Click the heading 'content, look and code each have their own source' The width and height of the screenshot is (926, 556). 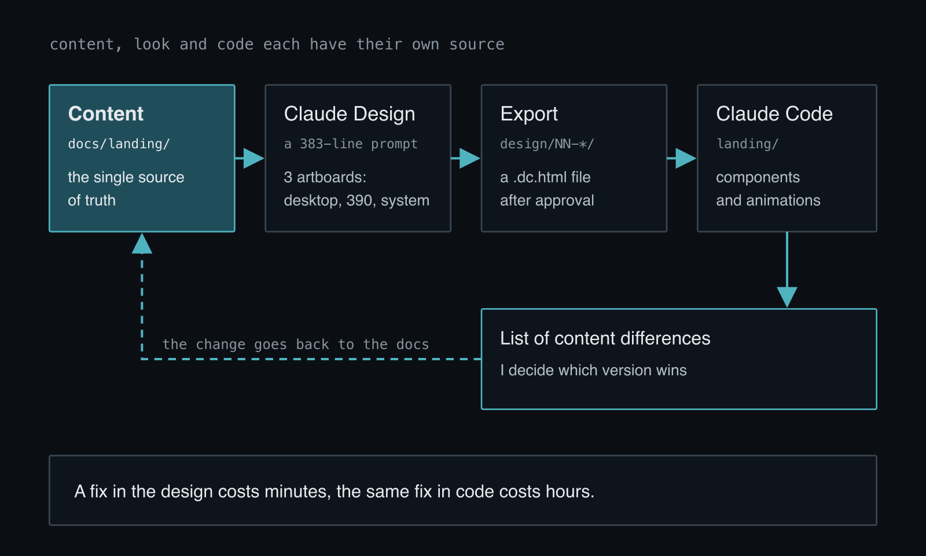(277, 45)
